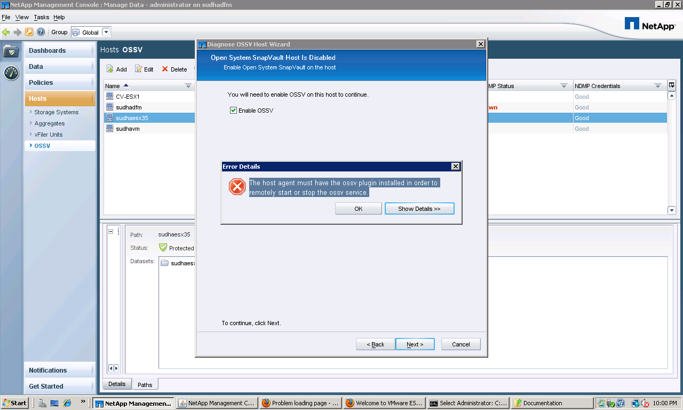Click the column chooser icon above the scrollbar
Screen dimensions: 683x410
[672, 85]
